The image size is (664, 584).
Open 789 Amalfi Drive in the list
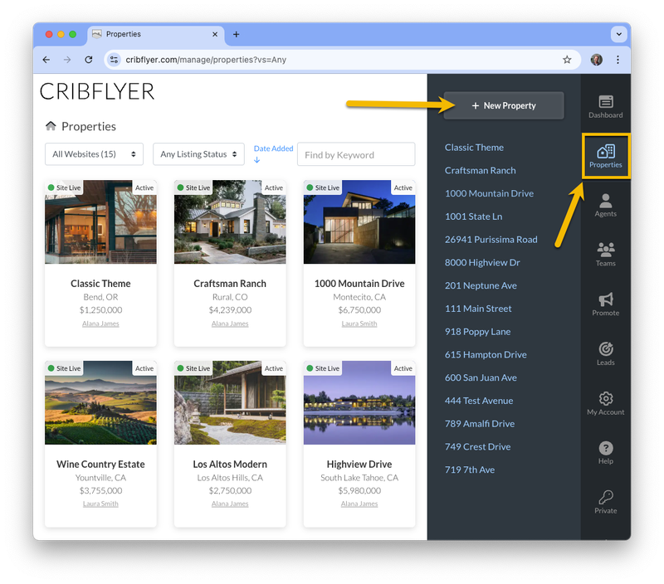click(480, 424)
